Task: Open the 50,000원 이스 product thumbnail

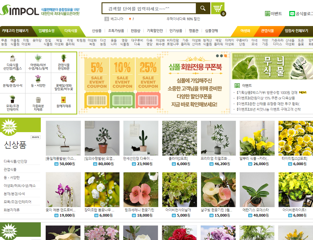Action: click(63, 138)
